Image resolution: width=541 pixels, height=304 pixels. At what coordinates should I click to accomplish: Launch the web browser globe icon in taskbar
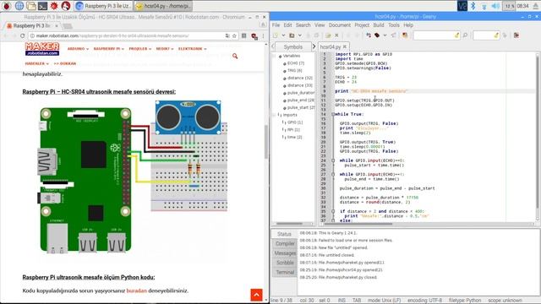coord(19,6)
